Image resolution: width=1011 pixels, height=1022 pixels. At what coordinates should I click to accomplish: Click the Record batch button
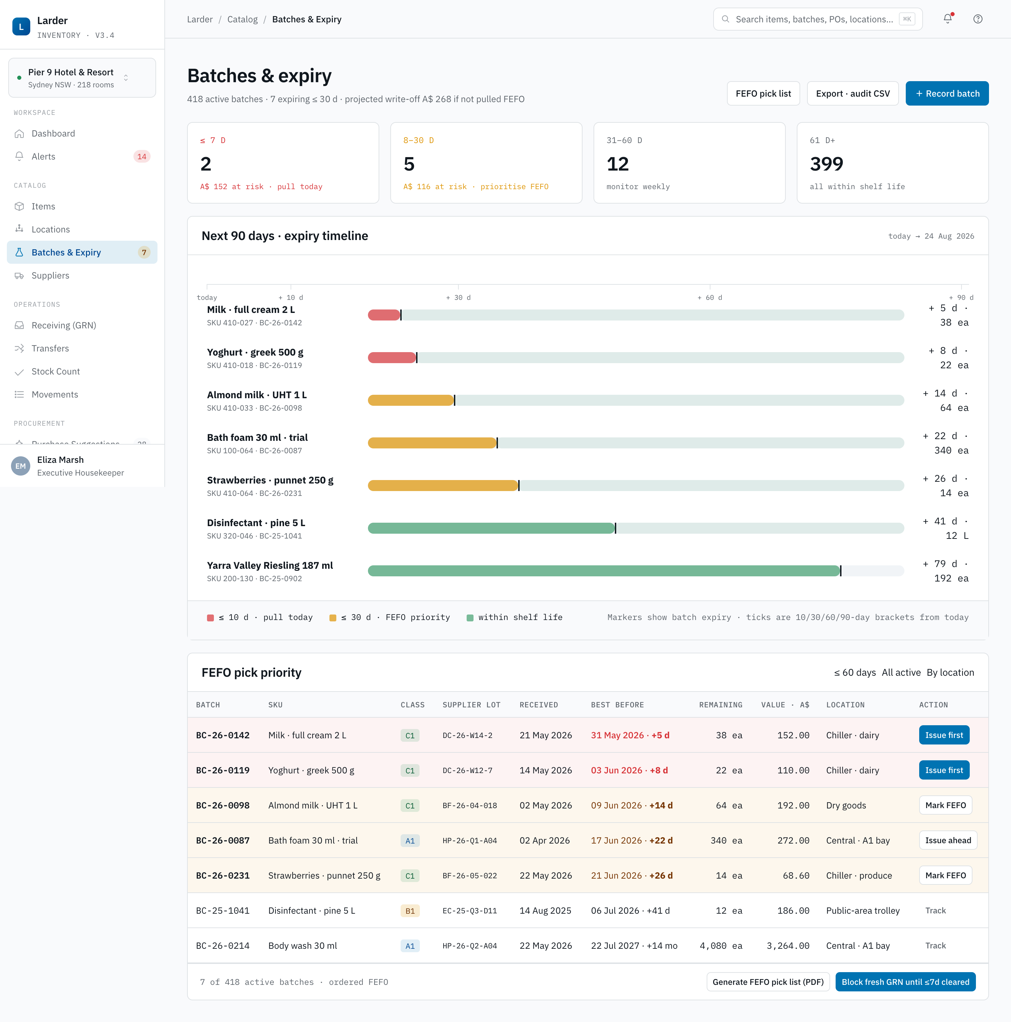pos(947,94)
